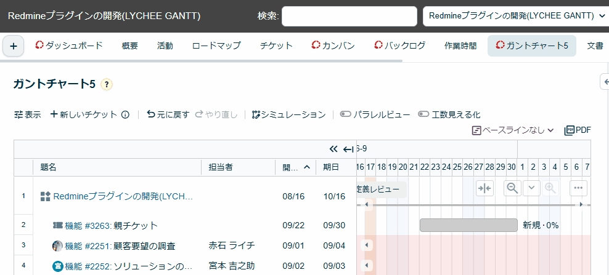Jump left with row 4 scroll arrow
The height and width of the screenshot is (275, 609).
coord(367,266)
